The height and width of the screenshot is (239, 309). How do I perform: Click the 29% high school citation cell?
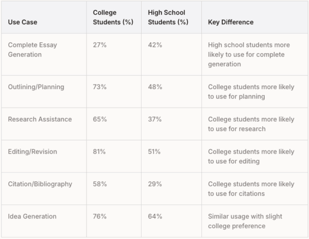pos(155,184)
